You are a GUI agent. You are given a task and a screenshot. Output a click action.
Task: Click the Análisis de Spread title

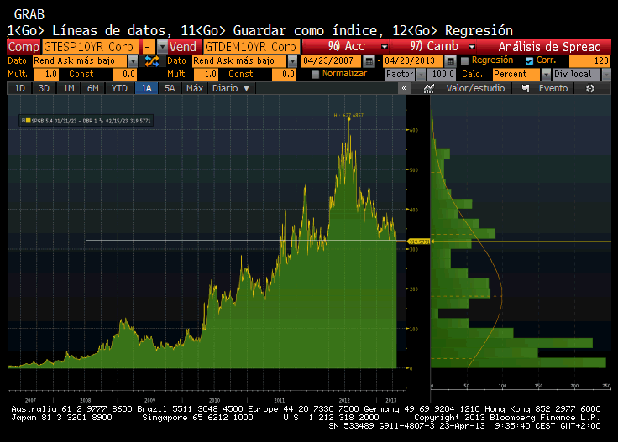[x=549, y=47]
